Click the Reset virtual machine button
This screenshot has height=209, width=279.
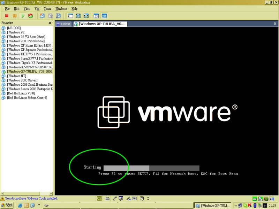tap(31, 16)
